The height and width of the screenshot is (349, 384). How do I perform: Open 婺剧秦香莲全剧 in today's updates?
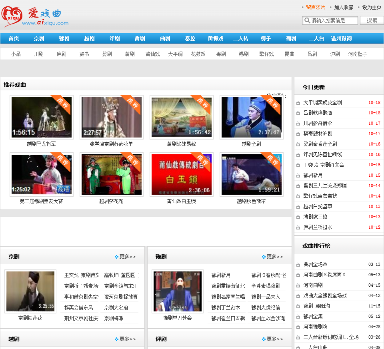tap(320, 144)
